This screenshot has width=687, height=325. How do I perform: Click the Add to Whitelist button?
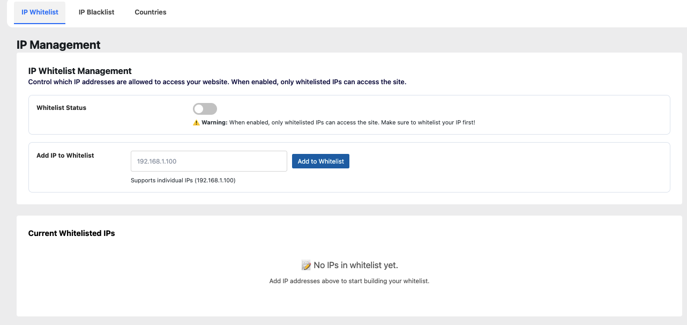320,161
